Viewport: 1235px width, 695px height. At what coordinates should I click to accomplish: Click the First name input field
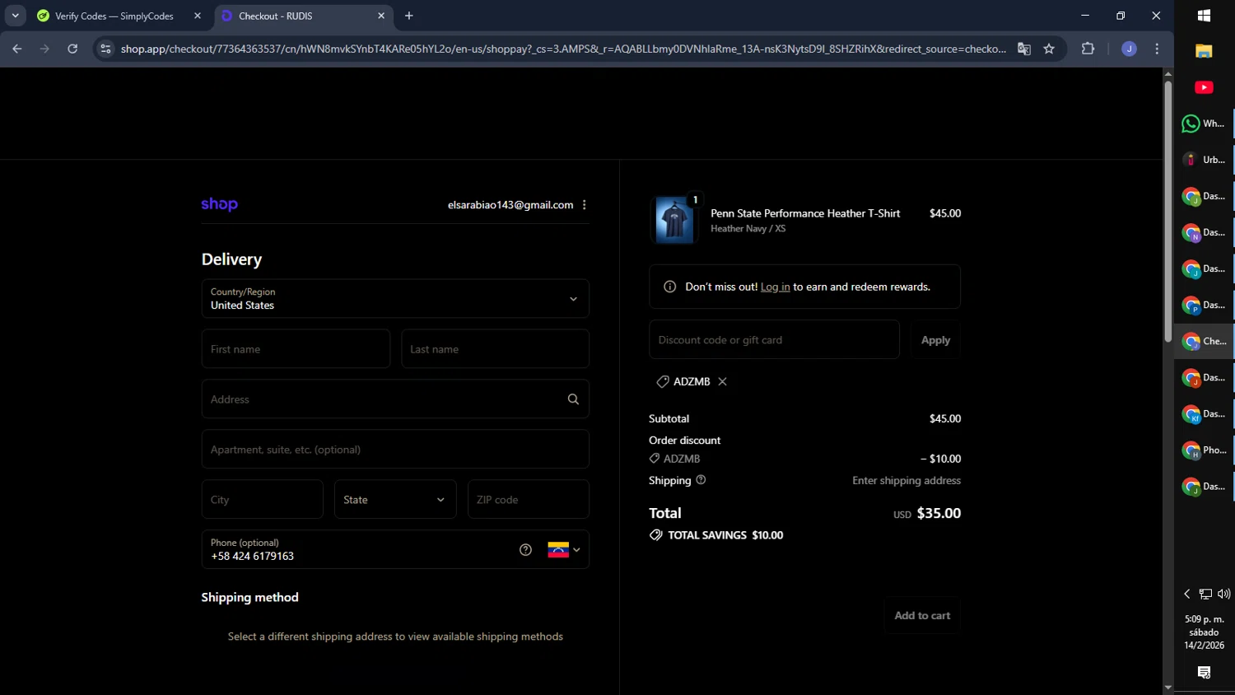click(x=296, y=349)
